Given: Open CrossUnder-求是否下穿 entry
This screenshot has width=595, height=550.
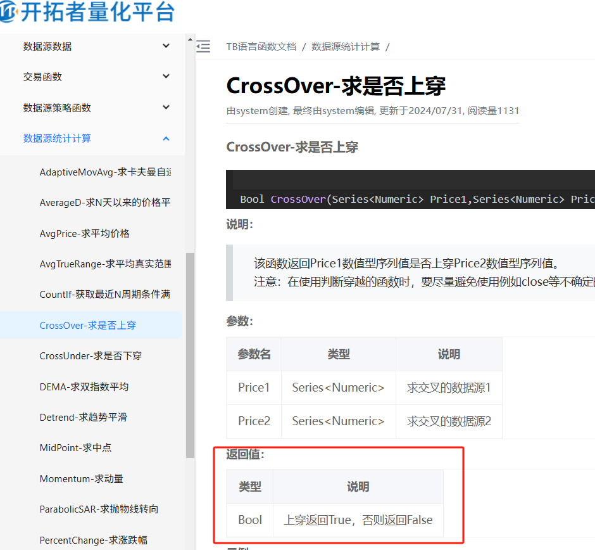Looking at the screenshot, I should [x=91, y=356].
